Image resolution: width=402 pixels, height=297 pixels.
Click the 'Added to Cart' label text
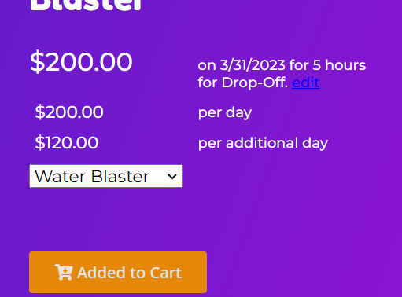click(129, 273)
